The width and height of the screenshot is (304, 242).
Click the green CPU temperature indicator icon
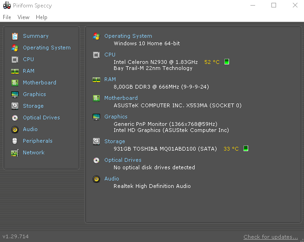pyautogui.click(x=227, y=62)
